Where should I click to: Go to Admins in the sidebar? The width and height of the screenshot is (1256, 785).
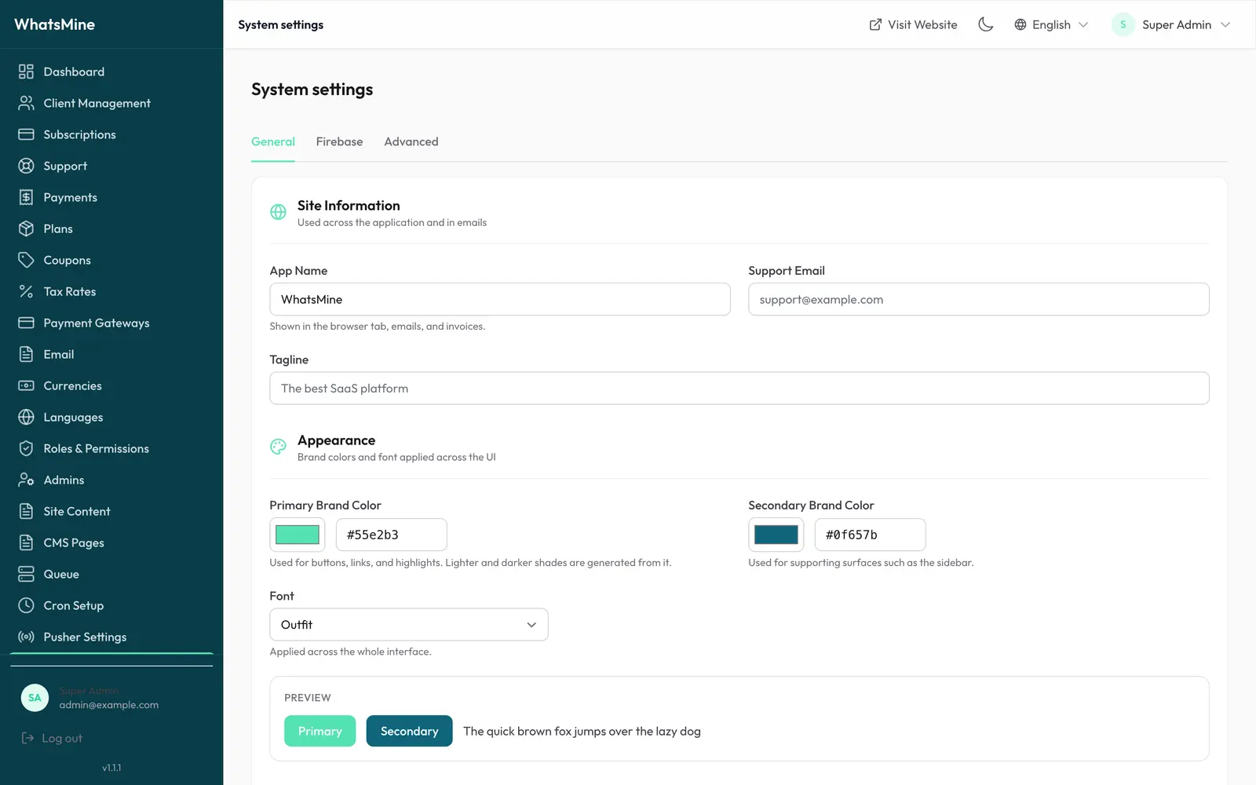[x=111, y=480]
